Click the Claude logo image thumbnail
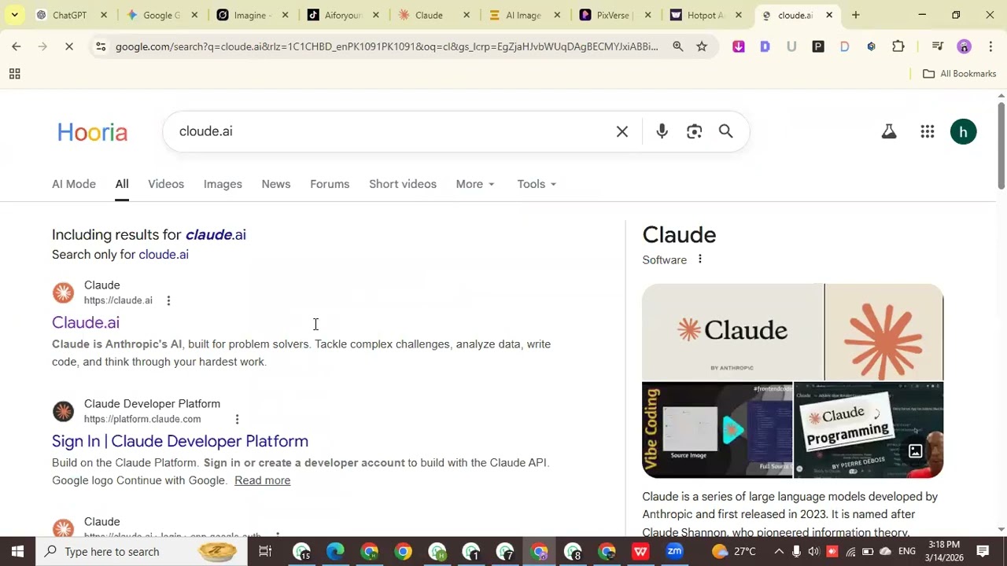The width and height of the screenshot is (1007, 566). 732,332
